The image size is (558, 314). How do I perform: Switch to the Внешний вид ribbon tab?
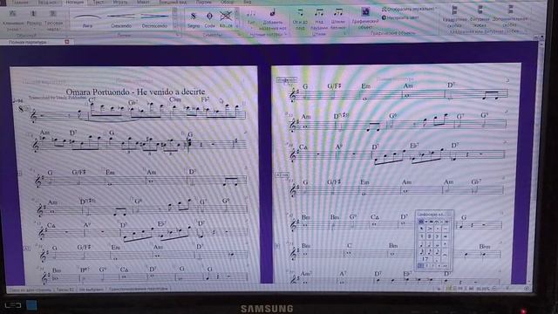173,2
